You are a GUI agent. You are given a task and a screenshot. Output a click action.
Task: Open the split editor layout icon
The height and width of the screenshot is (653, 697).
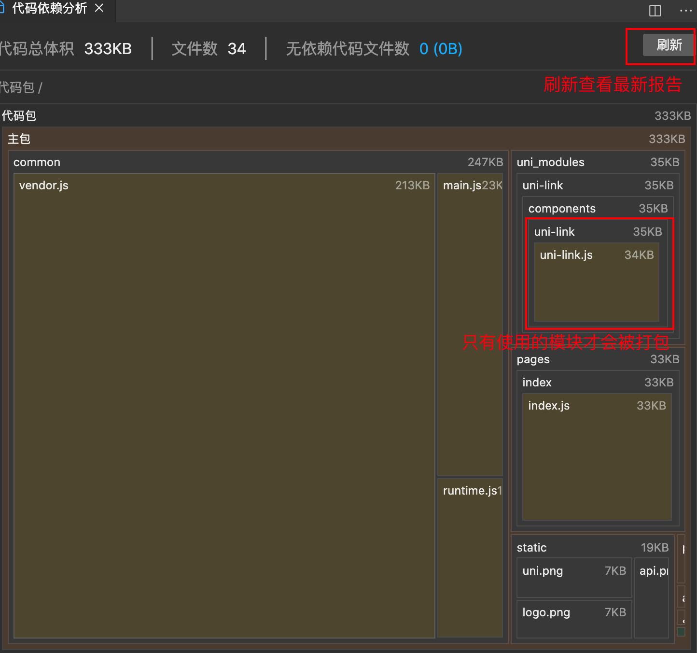tap(655, 11)
